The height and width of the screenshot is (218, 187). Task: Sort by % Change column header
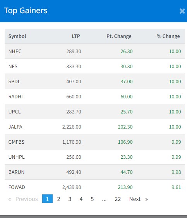[168, 36]
